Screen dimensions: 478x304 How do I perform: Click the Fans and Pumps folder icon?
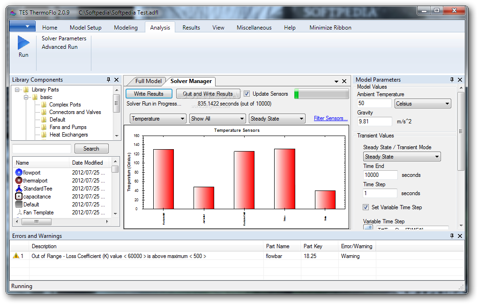(44, 127)
